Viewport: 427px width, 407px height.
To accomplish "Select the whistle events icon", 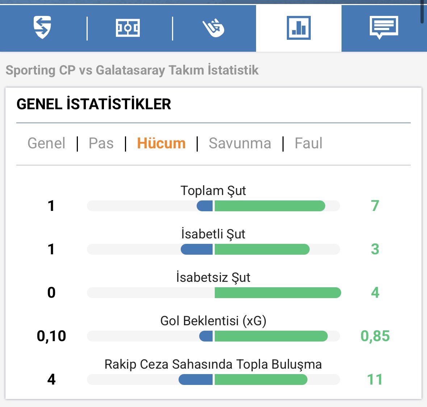I will coord(213,28).
